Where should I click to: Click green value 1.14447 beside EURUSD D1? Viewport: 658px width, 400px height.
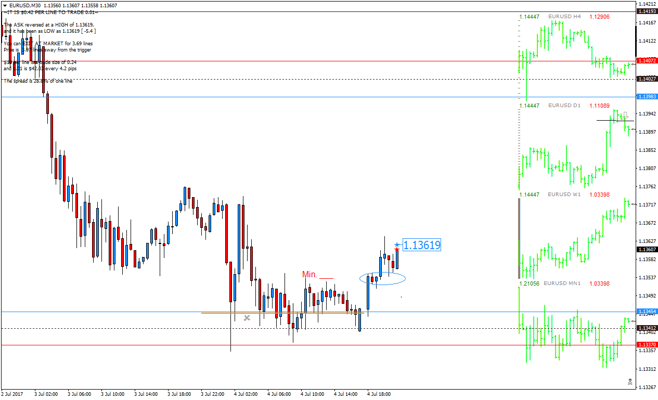[530, 106]
